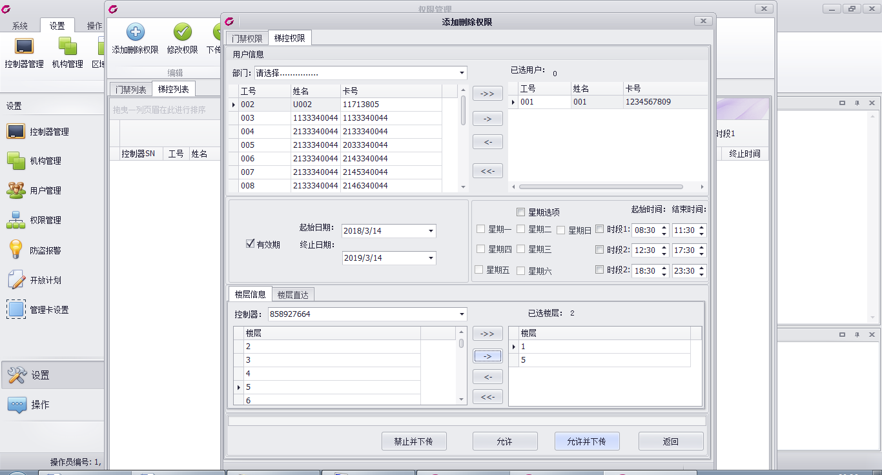The image size is (882, 475).
Task: Switch to the 门禁权限 tab
Action: pyautogui.click(x=247, y=39)
